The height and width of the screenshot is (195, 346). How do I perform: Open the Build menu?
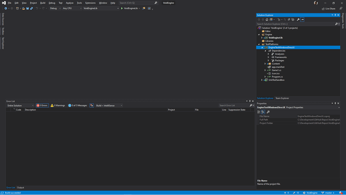pos(42,3)
